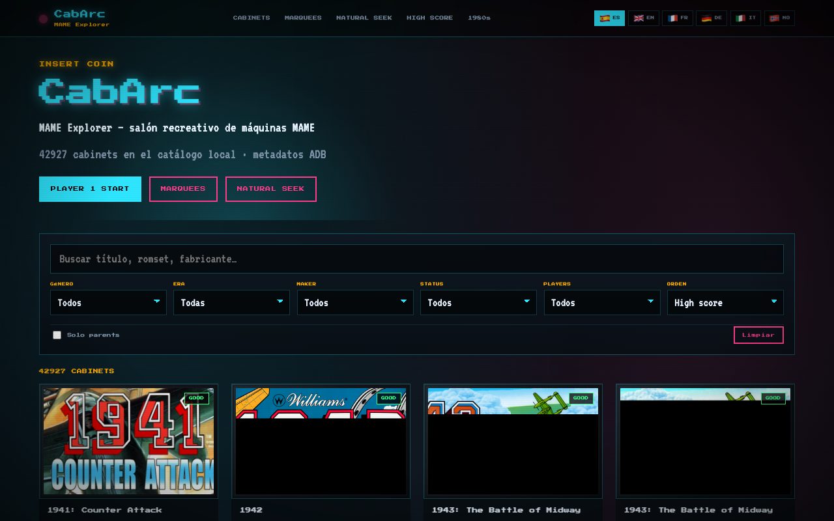Switch language to Norwegian (NO flag)
The height and width of the screenshot is (521, 834).
pos(779,18)
